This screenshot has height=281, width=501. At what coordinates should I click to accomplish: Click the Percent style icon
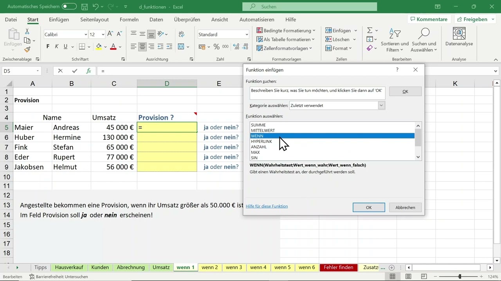click(x=216, y=46)
